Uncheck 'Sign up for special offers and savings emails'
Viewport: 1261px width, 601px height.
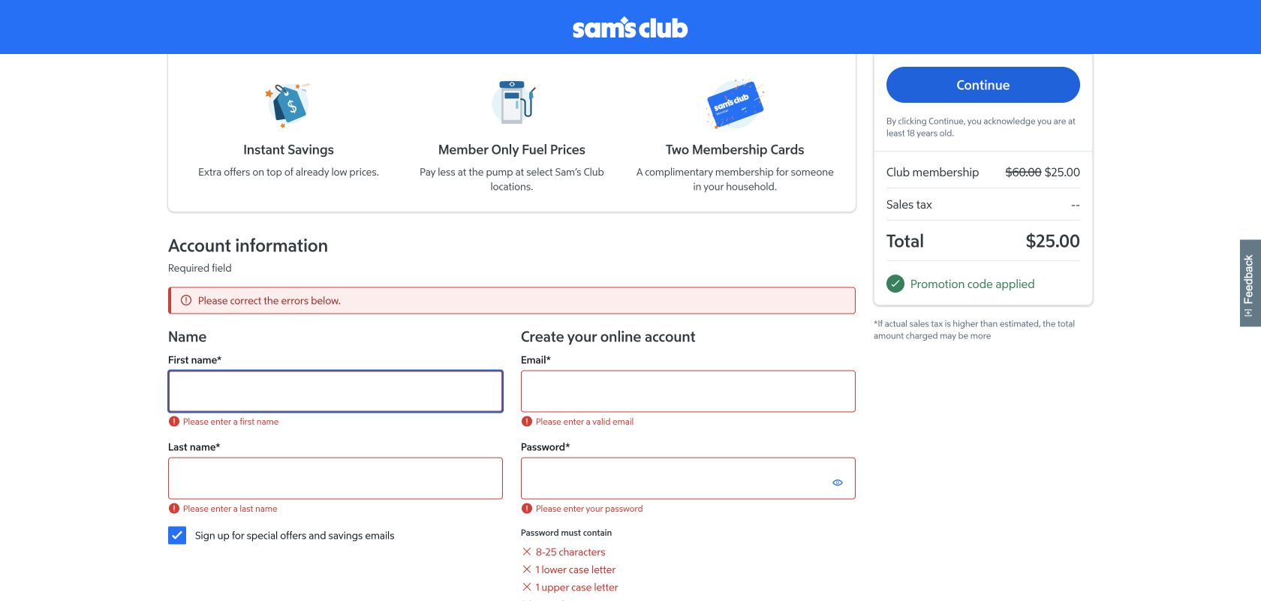tap(177, 535)
